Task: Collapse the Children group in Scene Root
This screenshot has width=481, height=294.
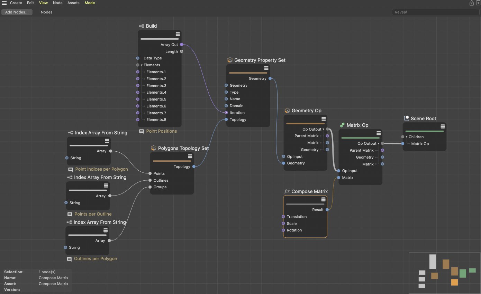Action: point(407,137)
